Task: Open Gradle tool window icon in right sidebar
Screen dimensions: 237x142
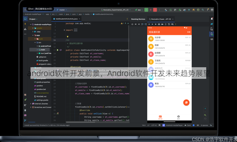Action: click(x=212, y=24)
